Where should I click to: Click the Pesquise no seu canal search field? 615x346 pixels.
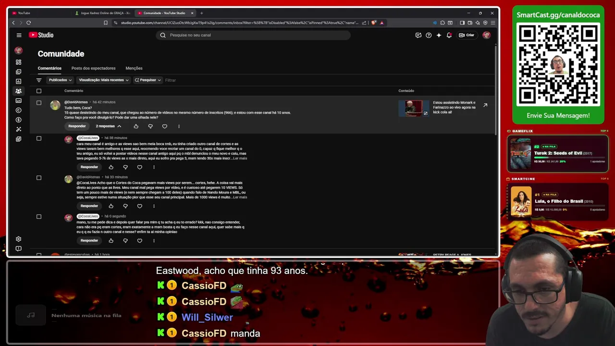point(253,35)
